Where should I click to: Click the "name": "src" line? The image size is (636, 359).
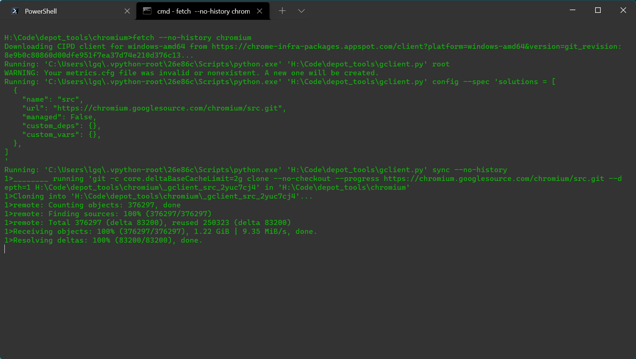[53, 99]
